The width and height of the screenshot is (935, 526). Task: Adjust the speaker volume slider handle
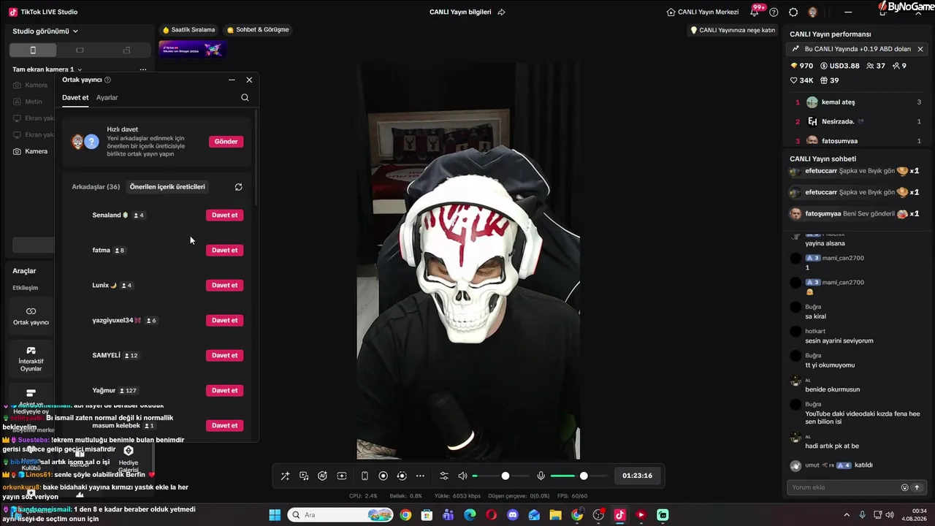505,476
